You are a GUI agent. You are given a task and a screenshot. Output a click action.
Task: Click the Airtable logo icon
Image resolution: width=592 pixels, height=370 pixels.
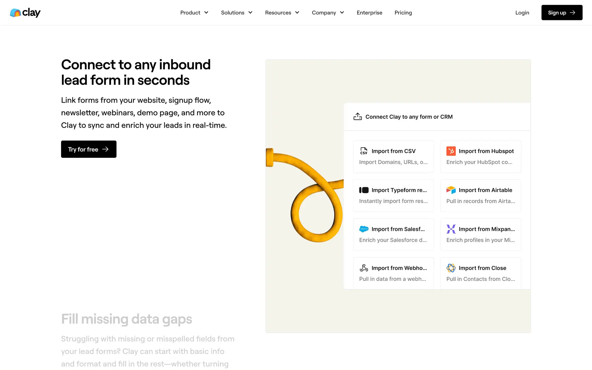coord(451,190)
